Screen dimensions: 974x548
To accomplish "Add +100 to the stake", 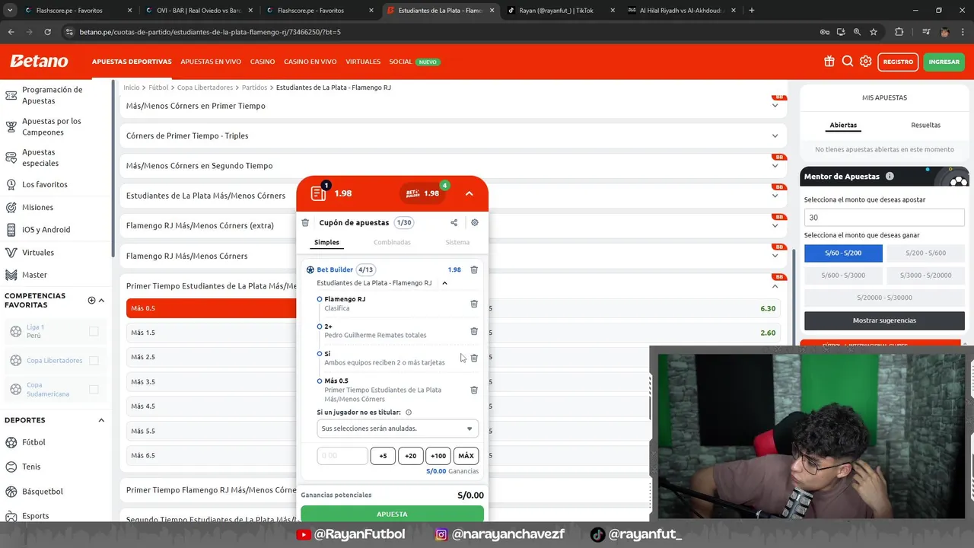I will pyautogui.click(x=438, y=456).
